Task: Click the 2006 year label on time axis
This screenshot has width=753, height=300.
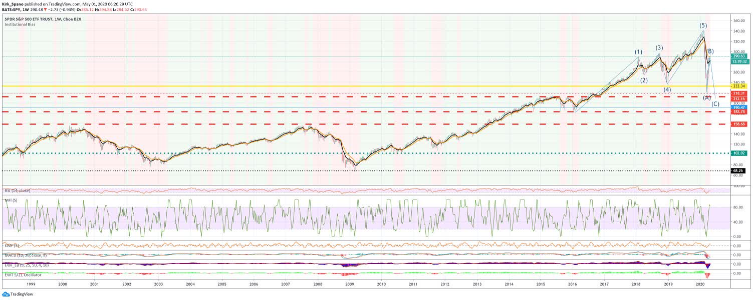Action: click(x=254, y=284)
